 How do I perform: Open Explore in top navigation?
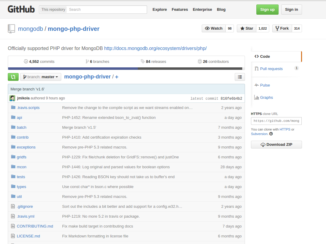coord(160,10)
